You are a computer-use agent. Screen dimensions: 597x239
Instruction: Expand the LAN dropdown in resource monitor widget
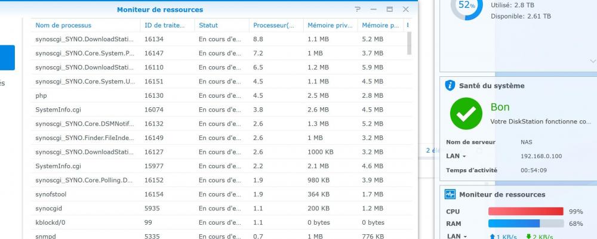(x=457, y=236)
